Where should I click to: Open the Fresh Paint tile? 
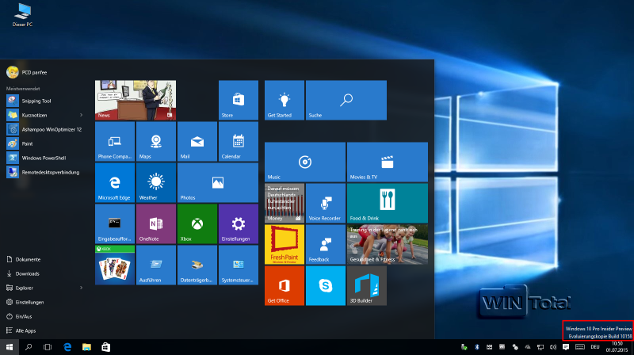pyautogui.click(x=285, y=244)
